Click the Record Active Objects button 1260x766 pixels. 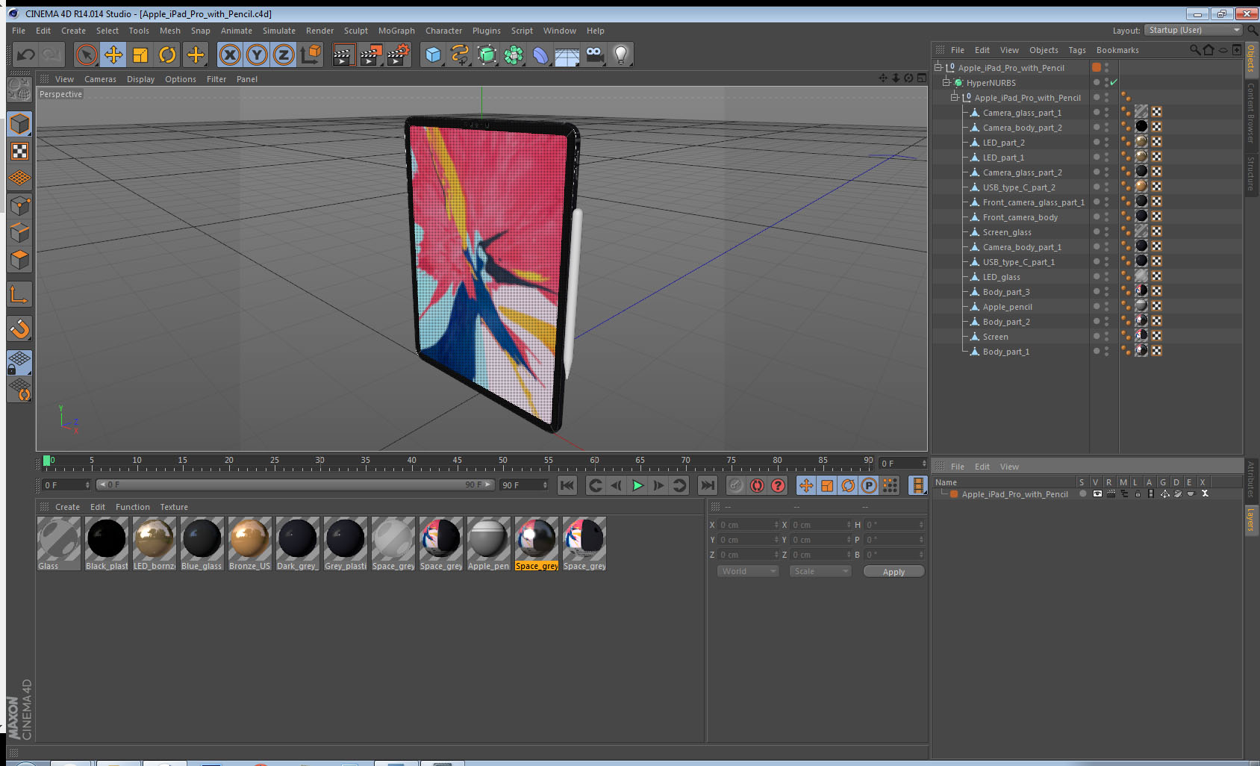point(736,485)
